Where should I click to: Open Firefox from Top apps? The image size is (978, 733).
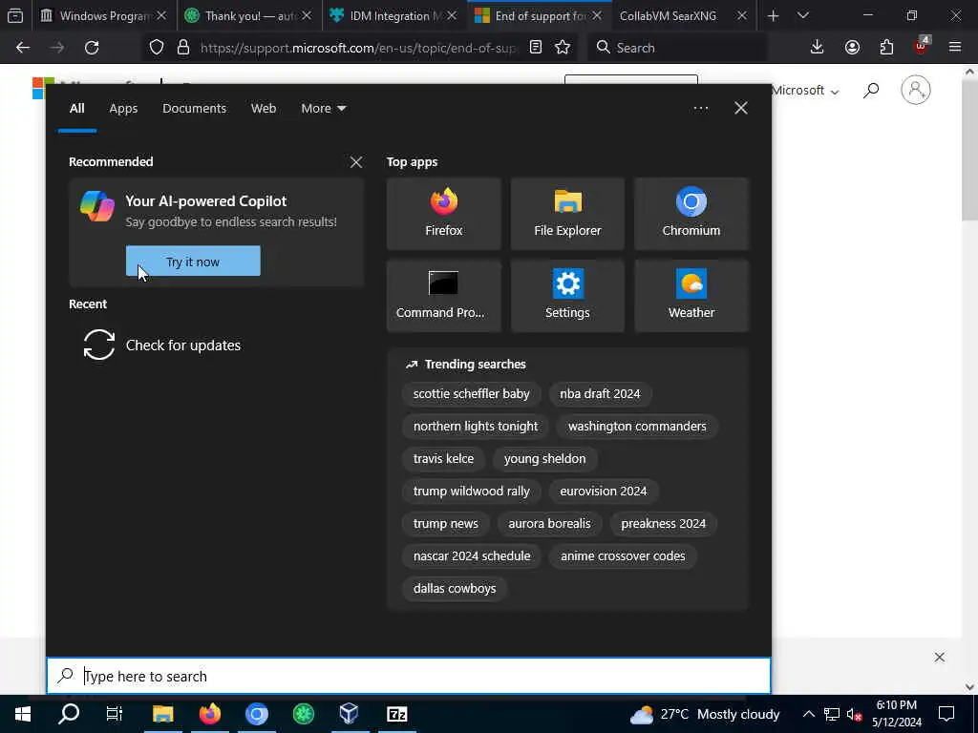[x=443, y=214]
